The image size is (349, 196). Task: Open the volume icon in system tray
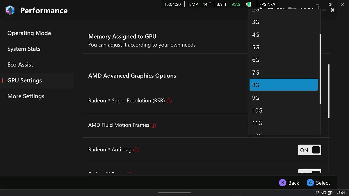tap(323, 193)
